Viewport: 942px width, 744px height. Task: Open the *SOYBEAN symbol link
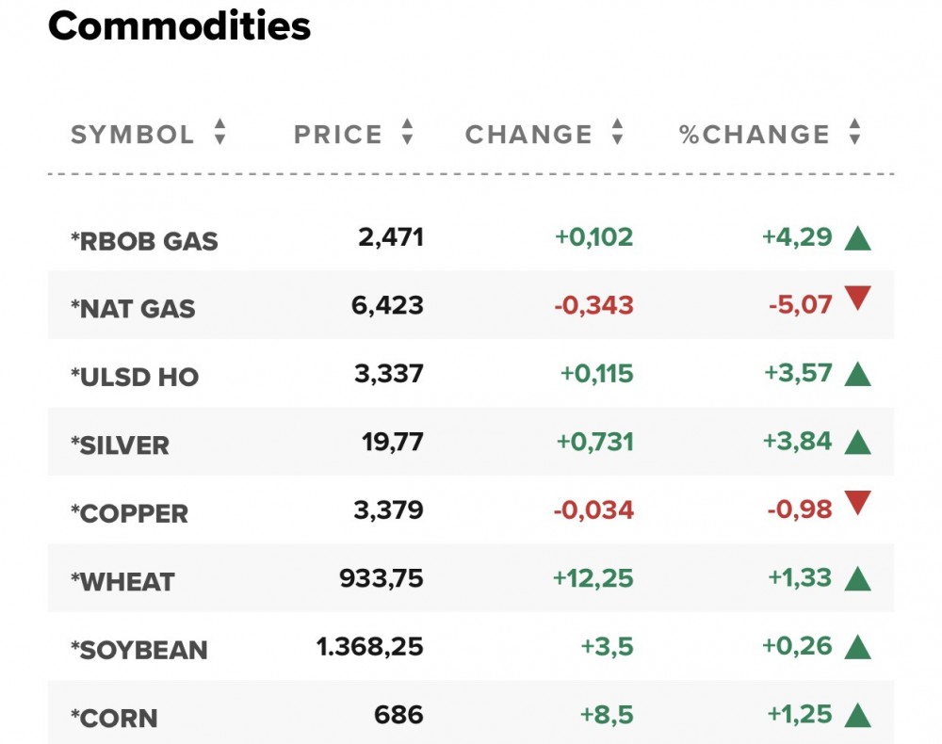[139, 650]
